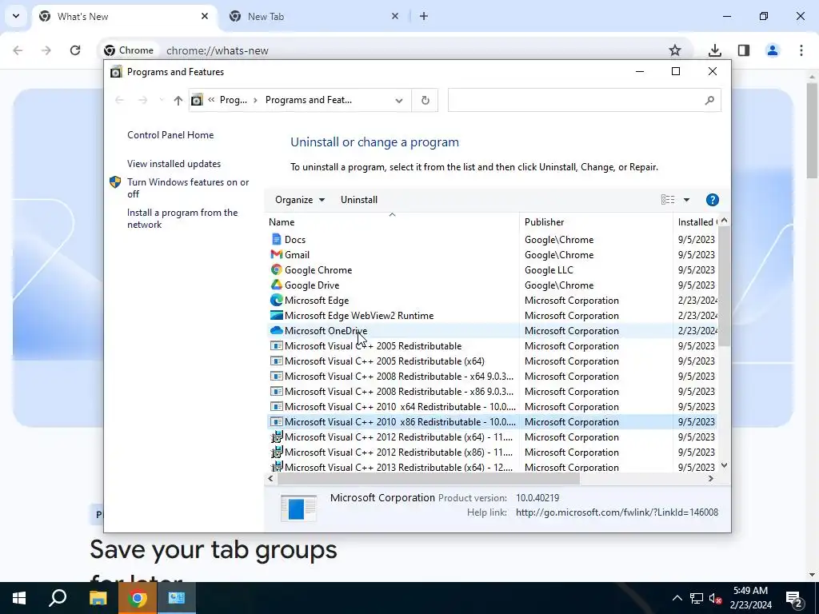
Task: Click Google LLC publisher cell
Action: pyautogui.click(x=549, y=270)
